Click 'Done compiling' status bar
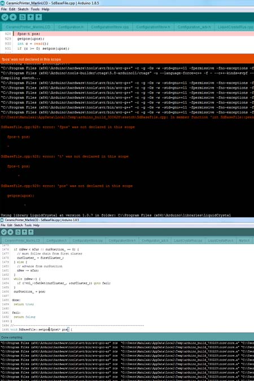 click(127, 337)
